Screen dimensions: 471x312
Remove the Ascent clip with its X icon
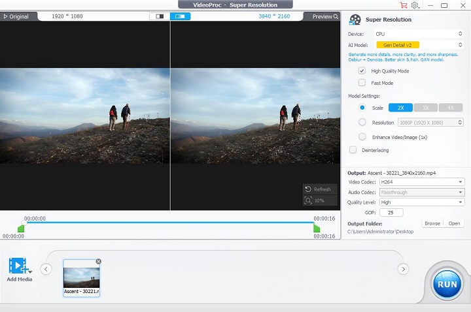[x=98, y=261]
